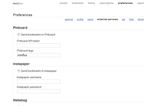
Task: View feed subscriptions
Action: point(106,3)
